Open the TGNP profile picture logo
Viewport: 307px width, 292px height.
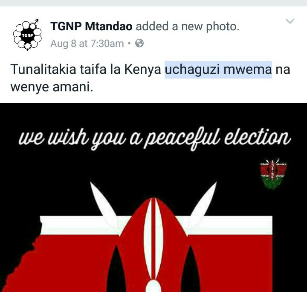pos(27,35)
